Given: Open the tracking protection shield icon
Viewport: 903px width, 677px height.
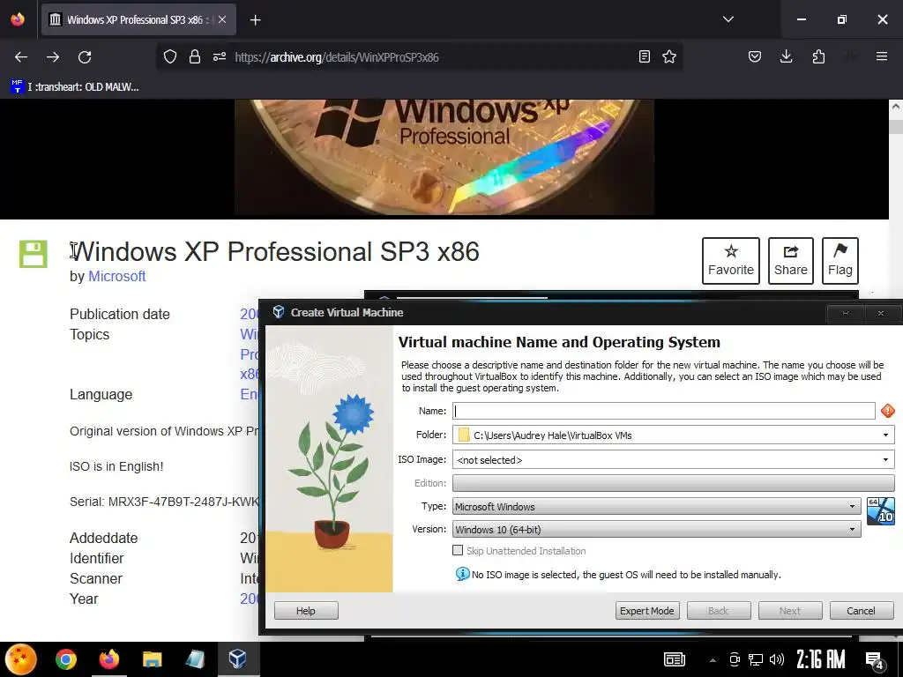Looking at the screenshot, I should coord(170,57).
